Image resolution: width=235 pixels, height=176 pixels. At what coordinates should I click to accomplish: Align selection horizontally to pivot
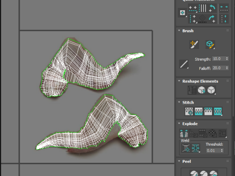(x=193, y=8)
